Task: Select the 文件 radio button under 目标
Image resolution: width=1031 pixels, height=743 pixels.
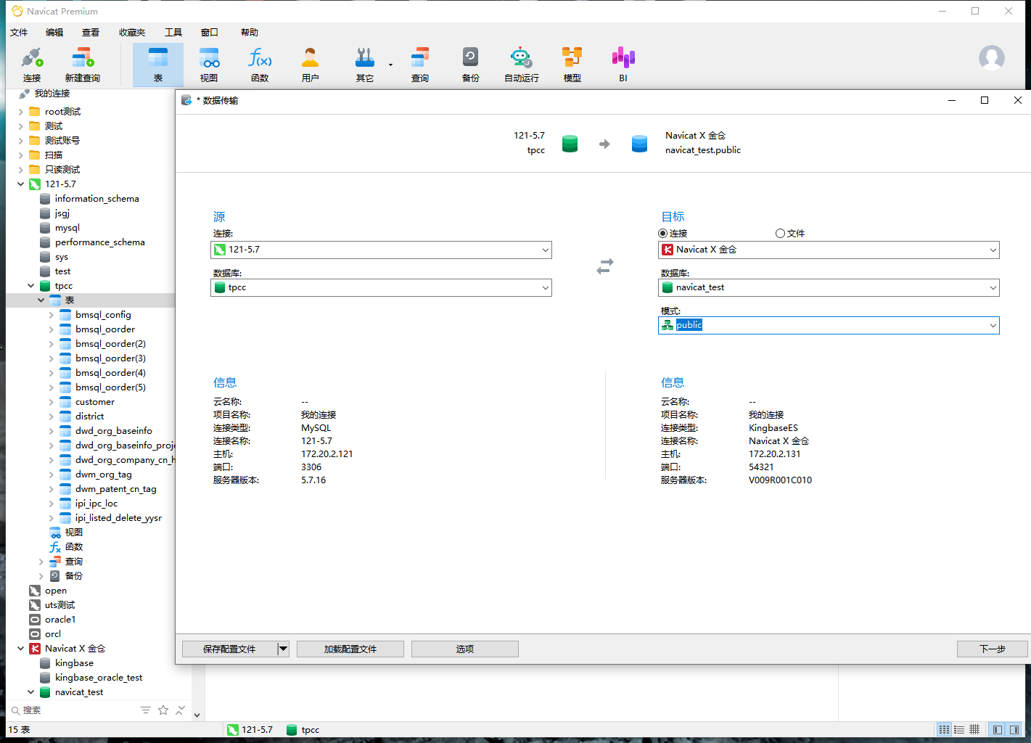Action: pyautogui.click(x=780, y=234)
